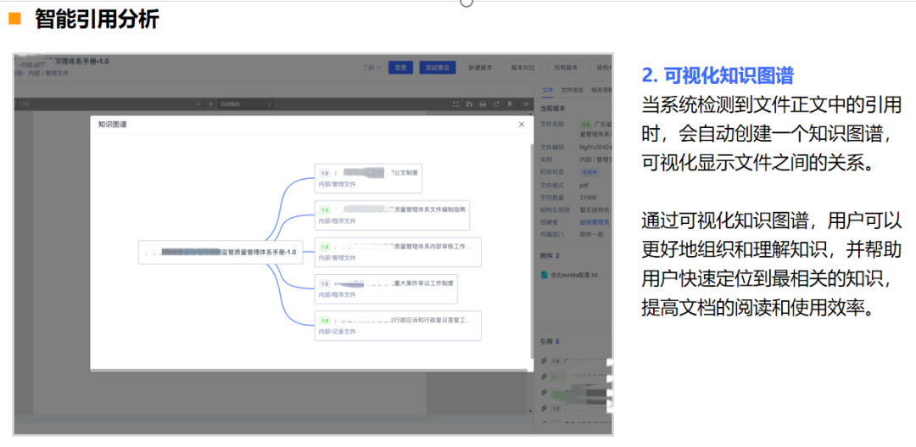Click the 当前版本 heading
The image size is (916, 447).
coord(551,108)
